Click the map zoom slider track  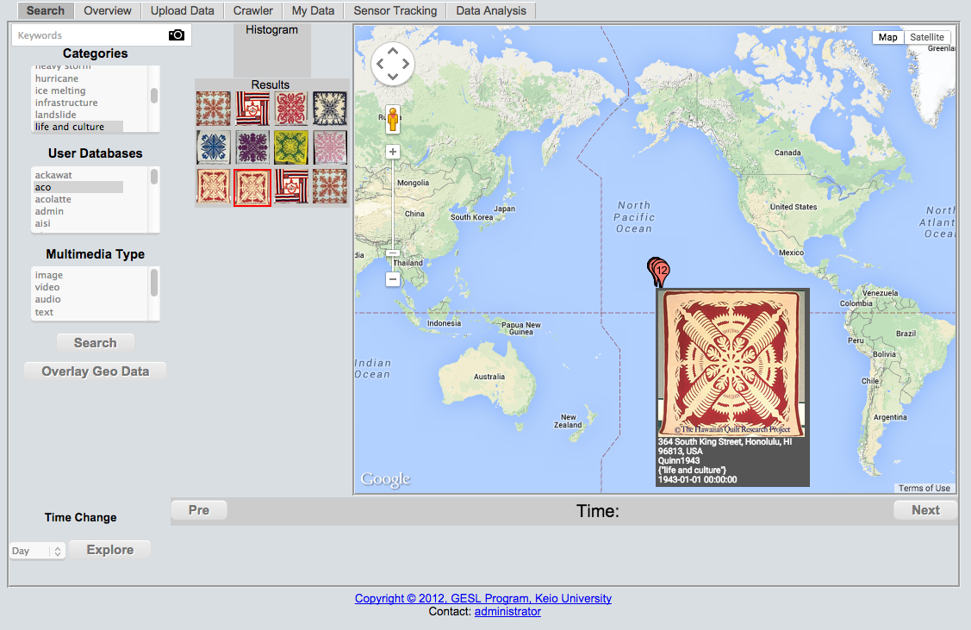(x=393, y=207)
